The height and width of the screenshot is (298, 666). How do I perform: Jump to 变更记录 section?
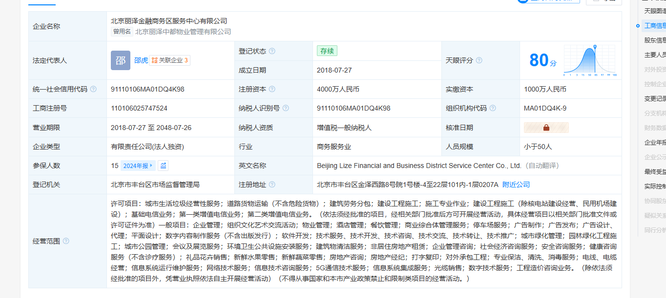[655, 99]
